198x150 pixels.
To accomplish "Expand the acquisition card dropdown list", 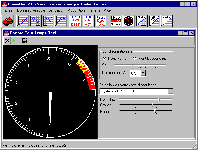I will tap(171, 91).
